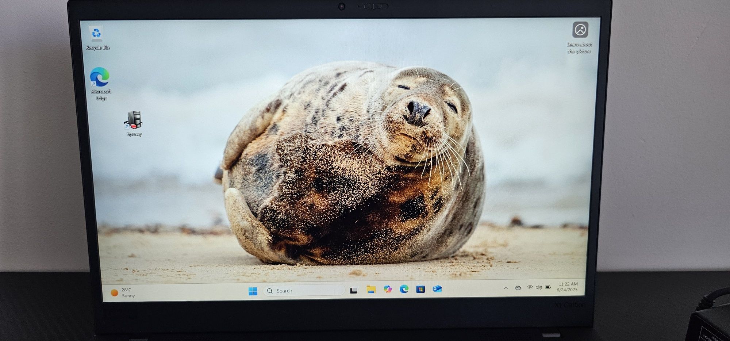Open Outlook from the taskbar

click(437, 289)
